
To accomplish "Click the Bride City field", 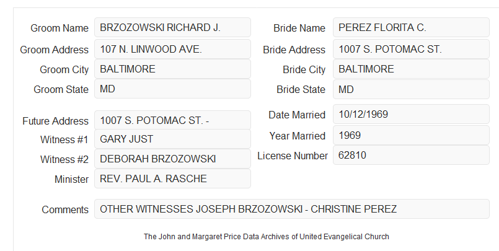I will tap(411, 69).
